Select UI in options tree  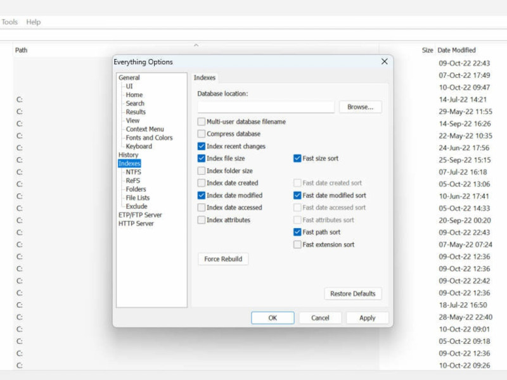(x=129, y=86)
